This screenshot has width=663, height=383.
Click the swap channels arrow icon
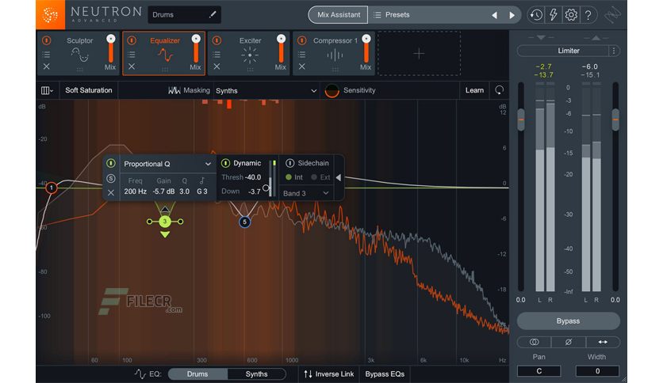pyautogui.click(x=603, y=342)
